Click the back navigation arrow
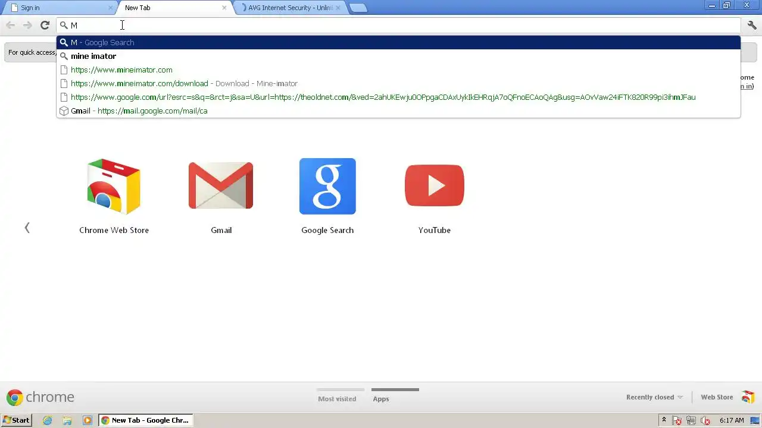 10,25
